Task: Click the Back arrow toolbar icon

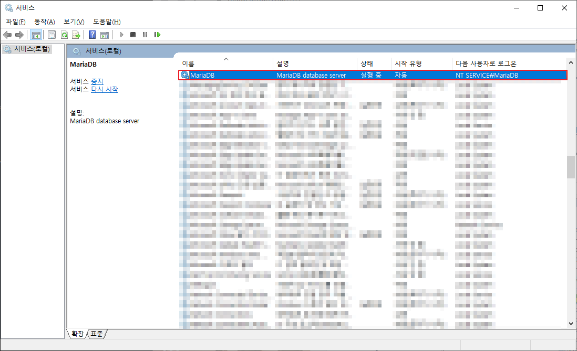Action: pyautogui.click(x=7, y=35)
